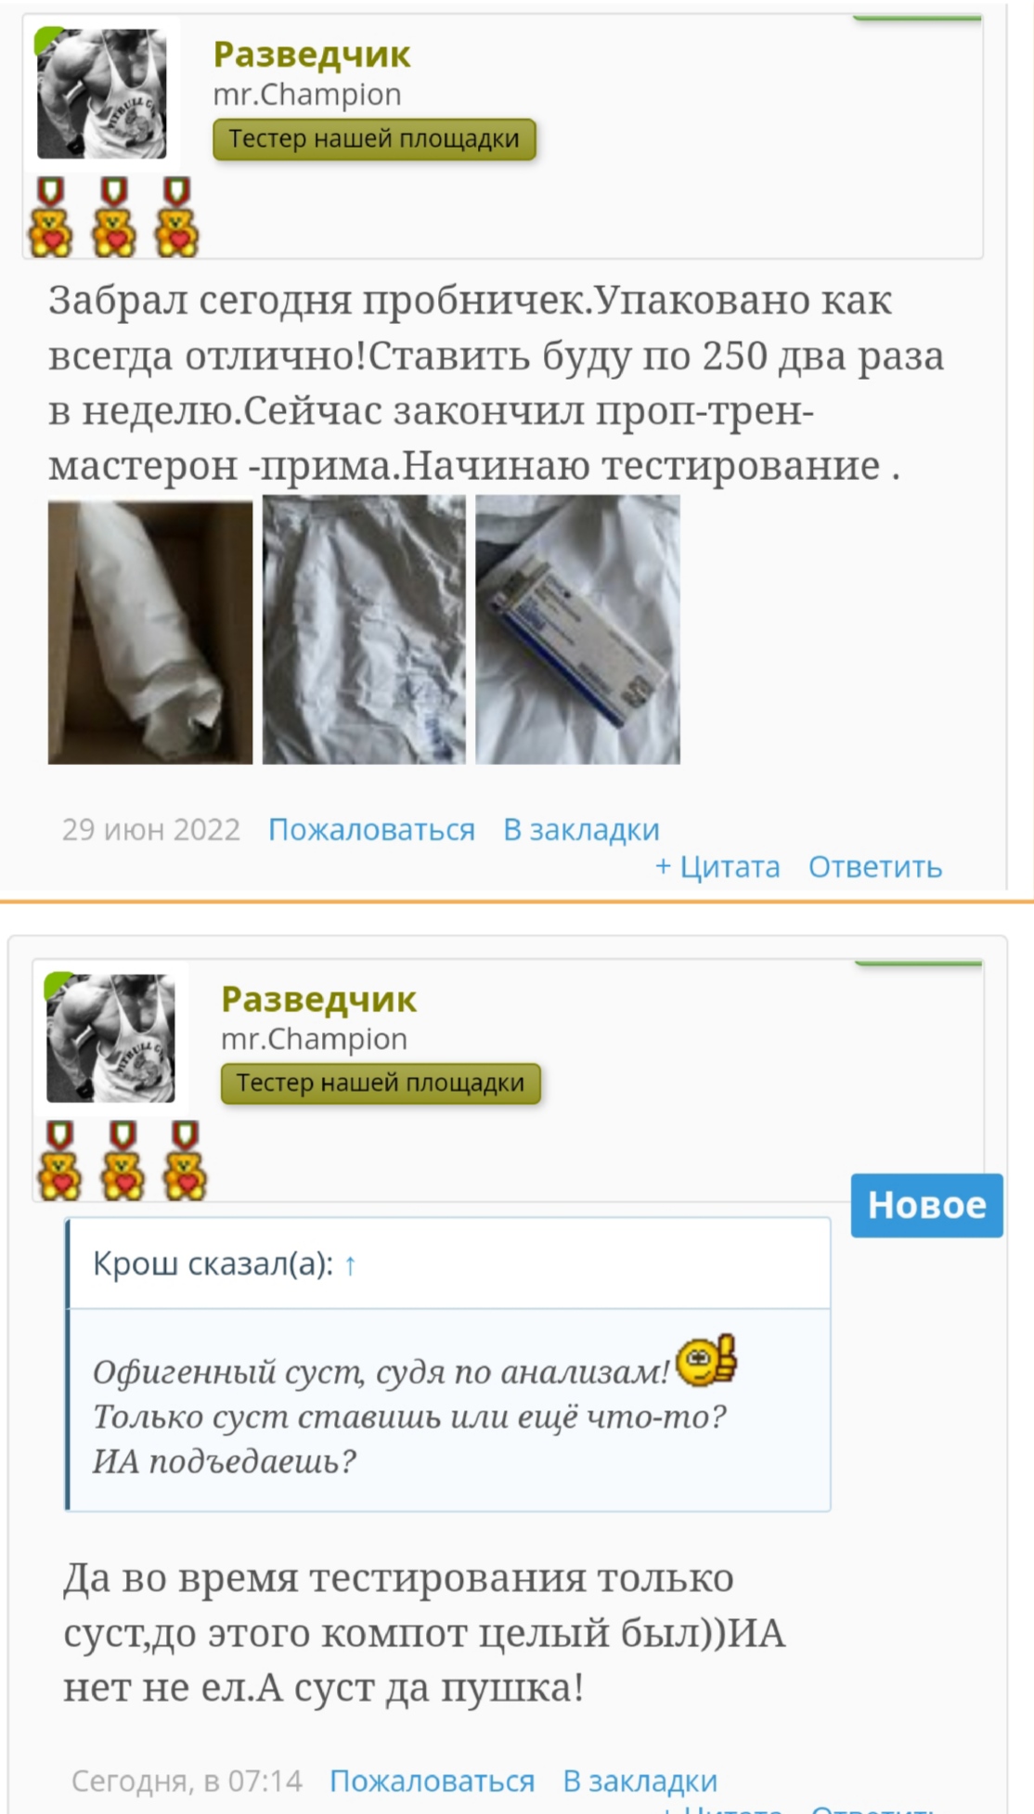Click first teddy bear medal in second post

point(59,1160)
